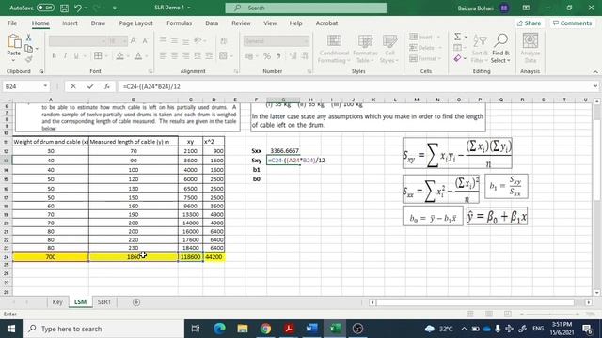Click Increase Font Size icon

point(134,40)
